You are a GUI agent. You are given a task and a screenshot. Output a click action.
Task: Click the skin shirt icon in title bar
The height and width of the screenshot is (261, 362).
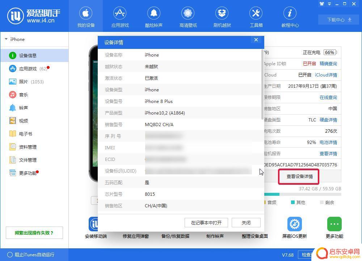click(321, 4)
